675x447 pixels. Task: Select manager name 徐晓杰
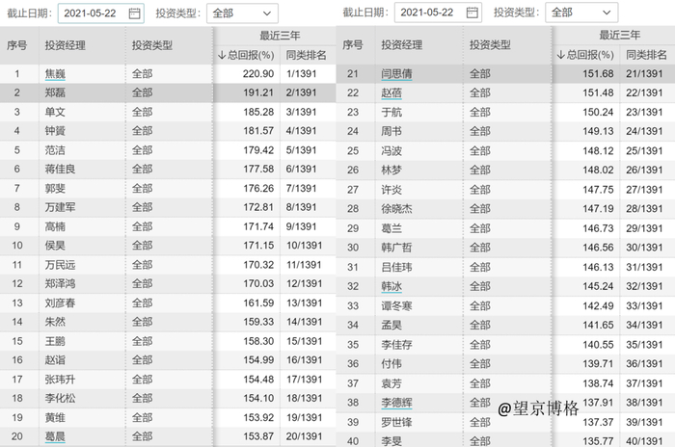[396, 209]
